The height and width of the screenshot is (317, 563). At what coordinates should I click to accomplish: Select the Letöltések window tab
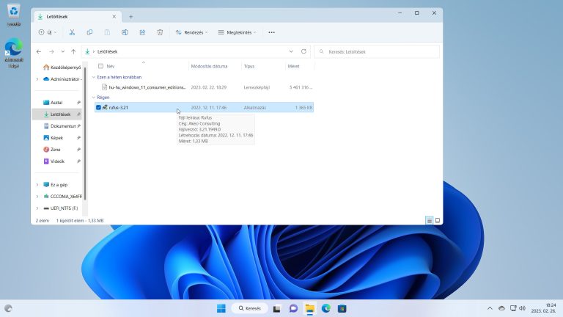tap(77, 17)
